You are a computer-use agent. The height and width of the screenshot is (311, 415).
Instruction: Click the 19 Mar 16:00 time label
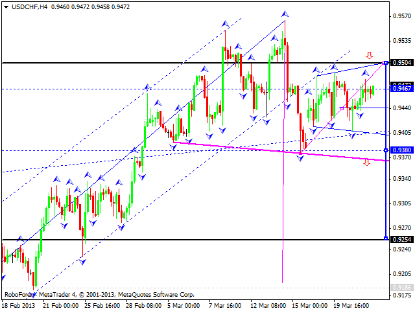[x=351, y=305]
